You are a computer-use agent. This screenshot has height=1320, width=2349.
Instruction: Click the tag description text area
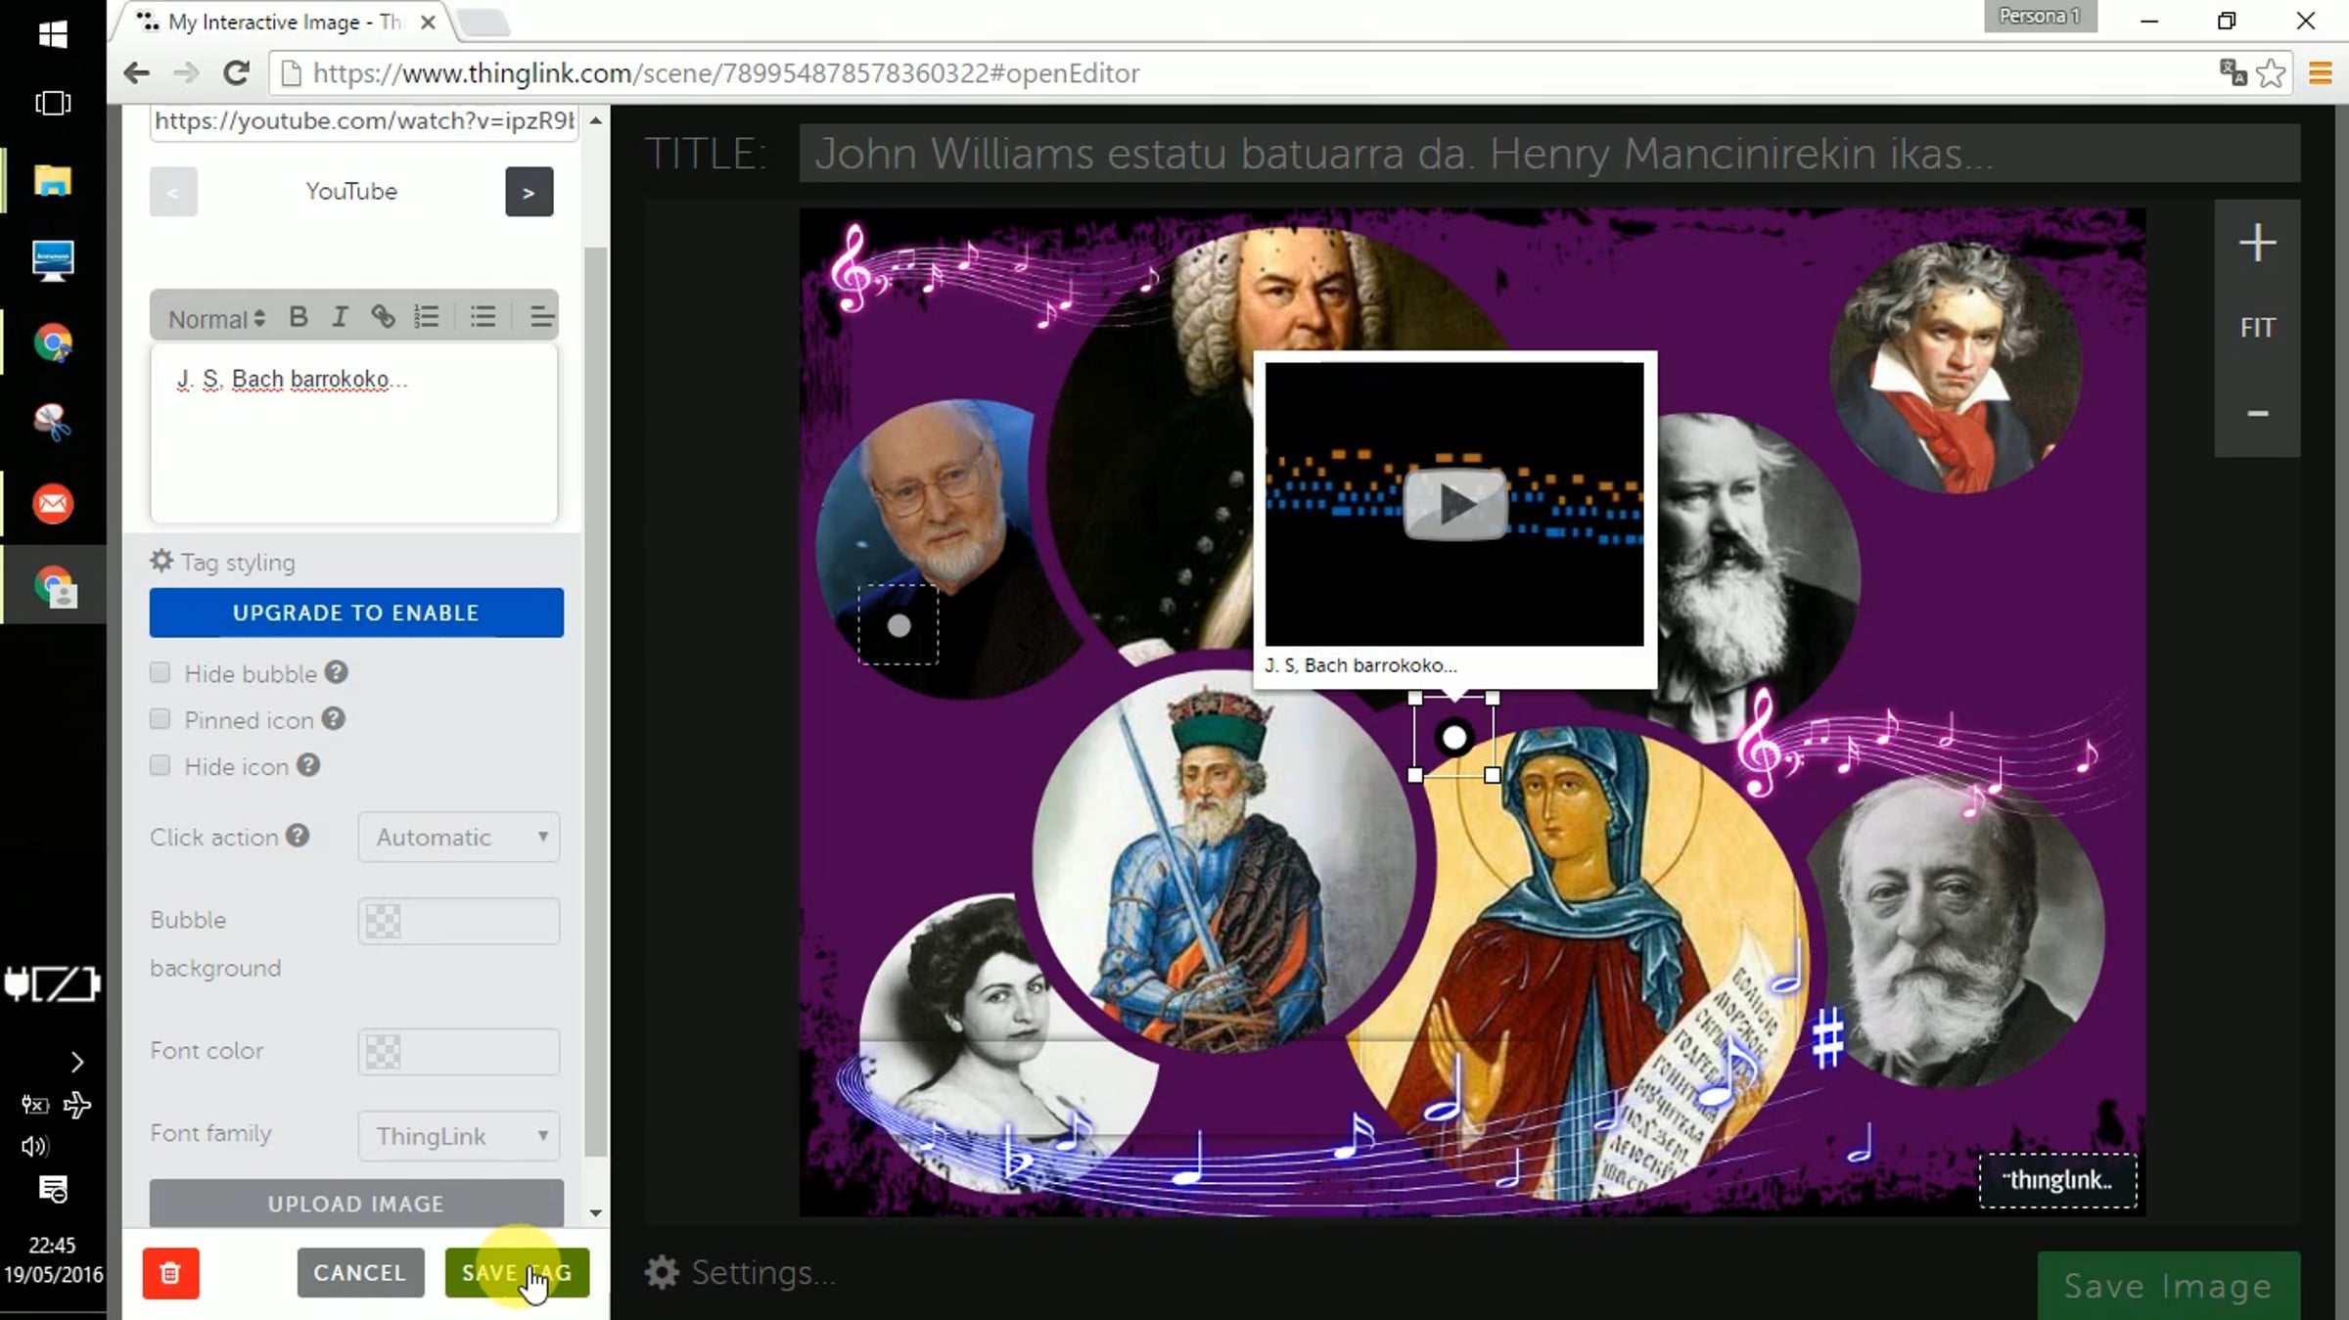[353, 432]
